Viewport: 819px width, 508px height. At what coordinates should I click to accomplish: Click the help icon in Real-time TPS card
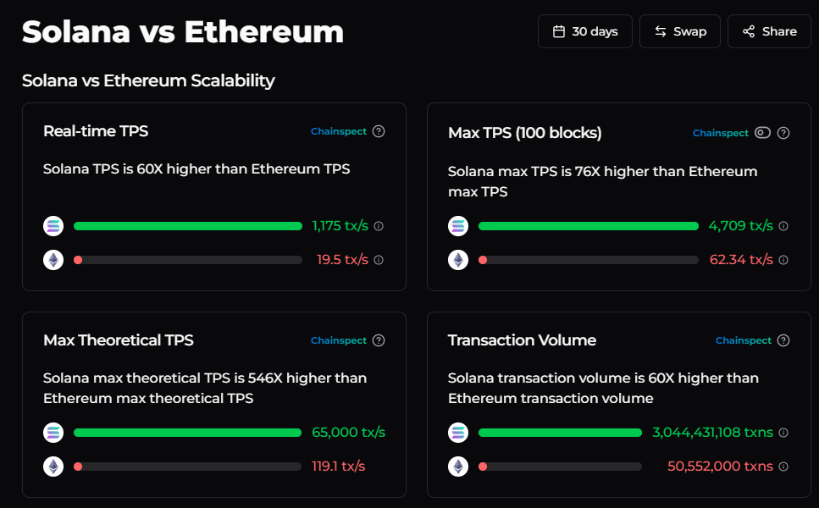point(379,131)
